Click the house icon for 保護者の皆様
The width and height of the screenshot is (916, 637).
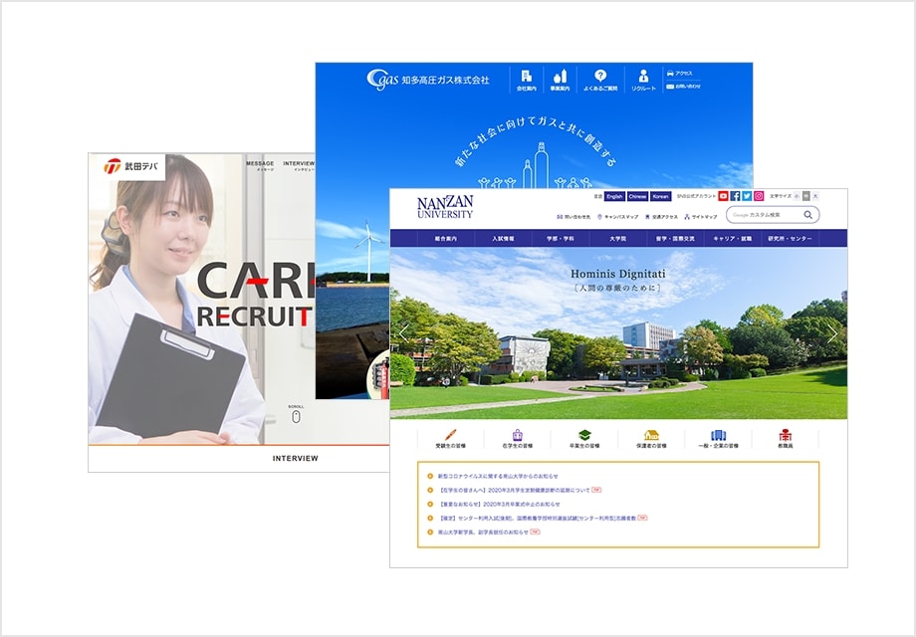tap(651, 435)
